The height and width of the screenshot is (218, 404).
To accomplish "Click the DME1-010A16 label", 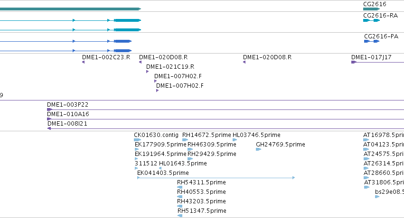I will point(68,114).
